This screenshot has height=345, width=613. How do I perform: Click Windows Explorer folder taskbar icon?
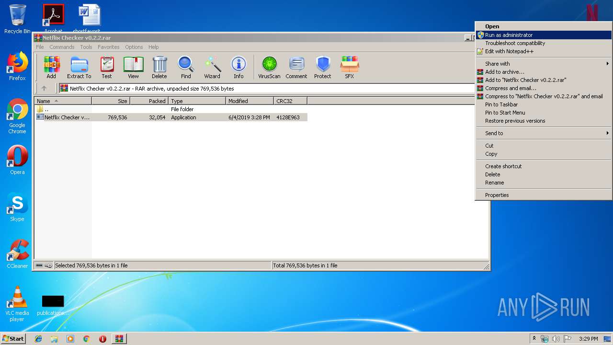(x=54, y=339)
